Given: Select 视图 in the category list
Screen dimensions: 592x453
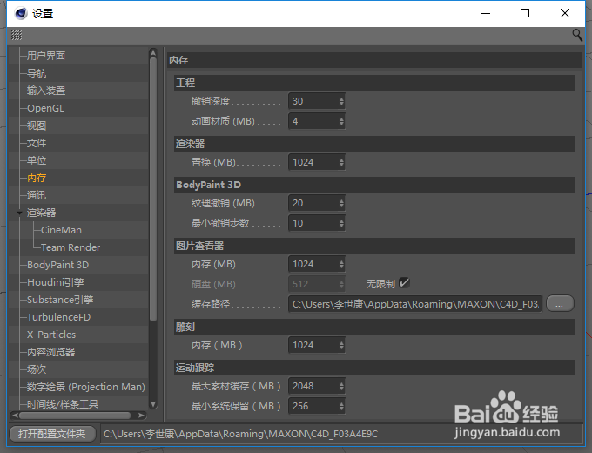Looking at the screenshot, I should pos(37,125).
